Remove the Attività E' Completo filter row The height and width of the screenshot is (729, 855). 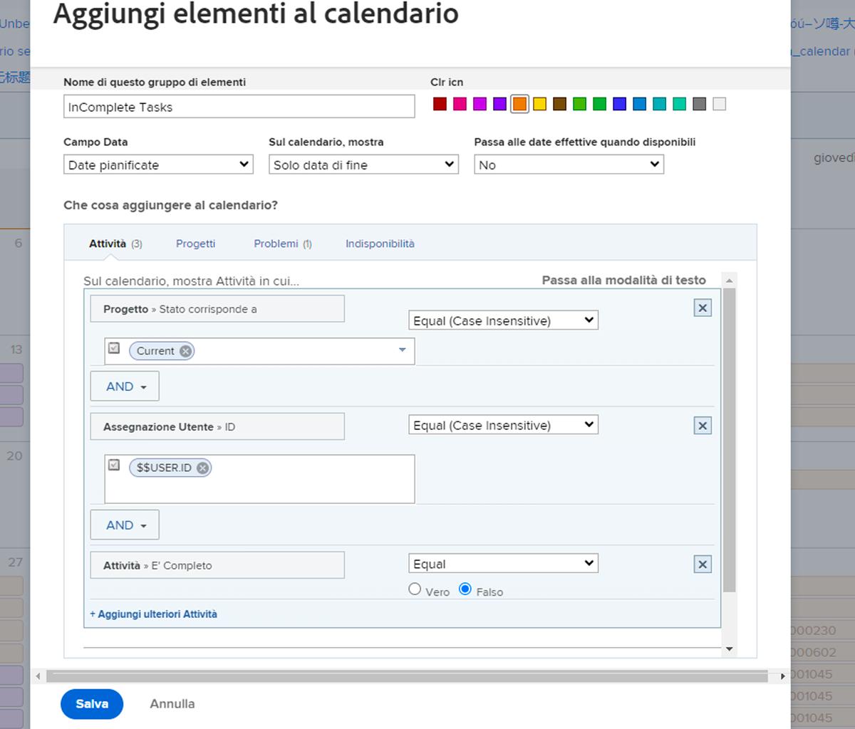coord(702,564)
